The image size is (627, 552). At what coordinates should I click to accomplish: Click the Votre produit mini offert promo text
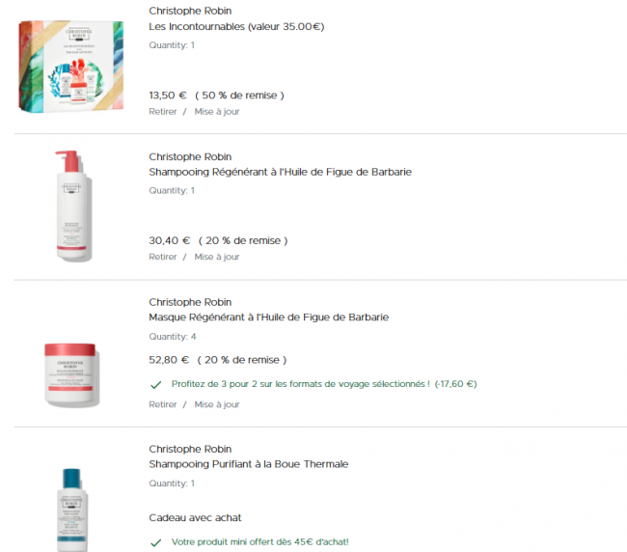point(259,542)
